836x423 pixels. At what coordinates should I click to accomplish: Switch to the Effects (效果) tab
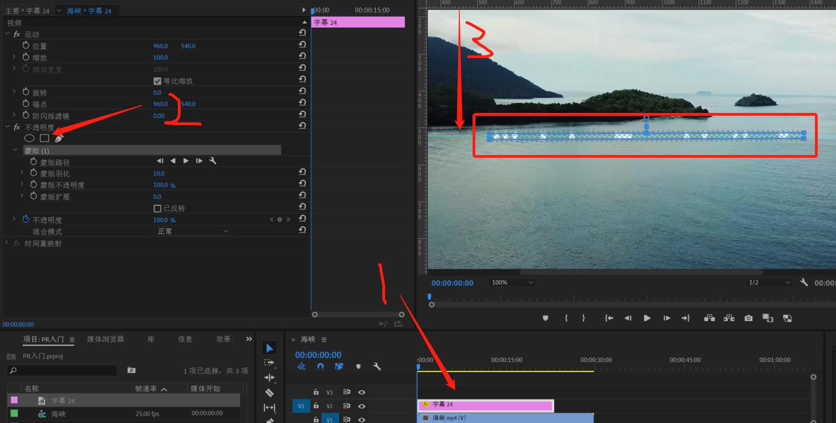223,339
